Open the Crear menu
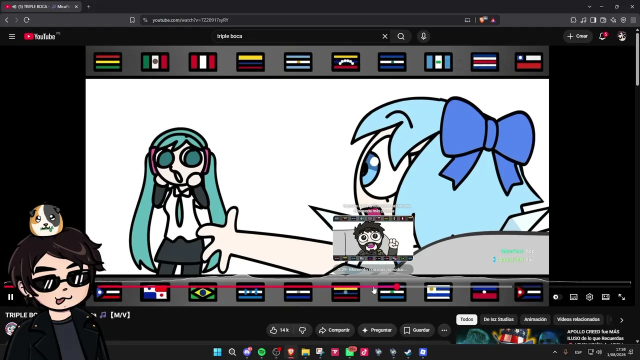Image resolution: width=640 pixels, height=360 pixels. click(x=577, y=36)
